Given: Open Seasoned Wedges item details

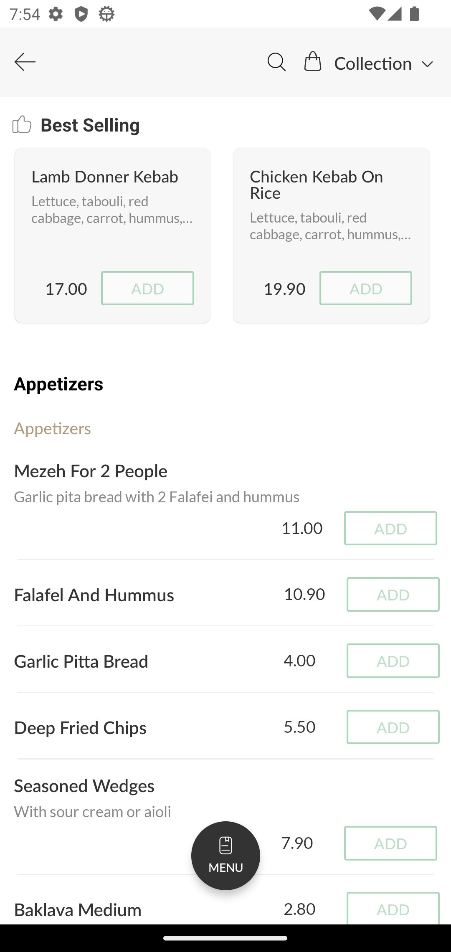Looking at the screenshot, I should 84,786.
